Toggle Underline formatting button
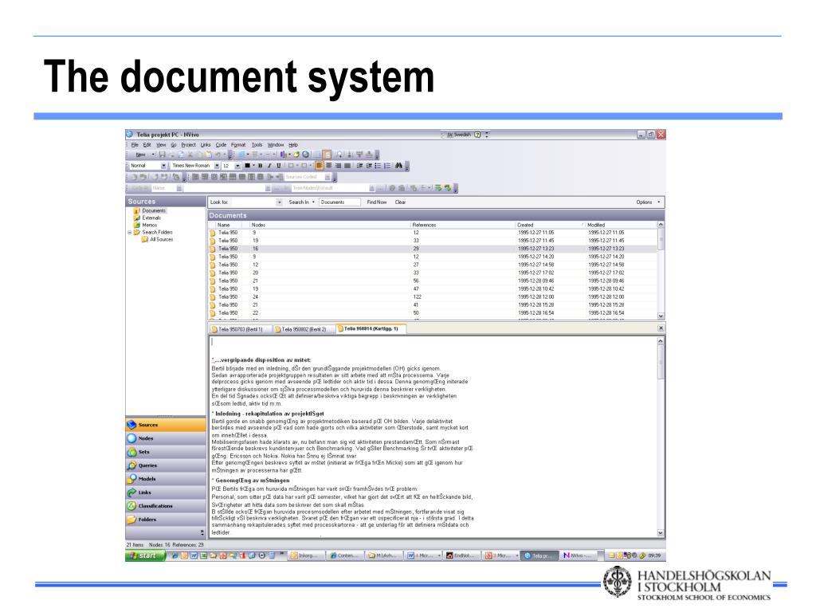Image resolution: width=816 pixels, height=612 pixels. point(278,166)
